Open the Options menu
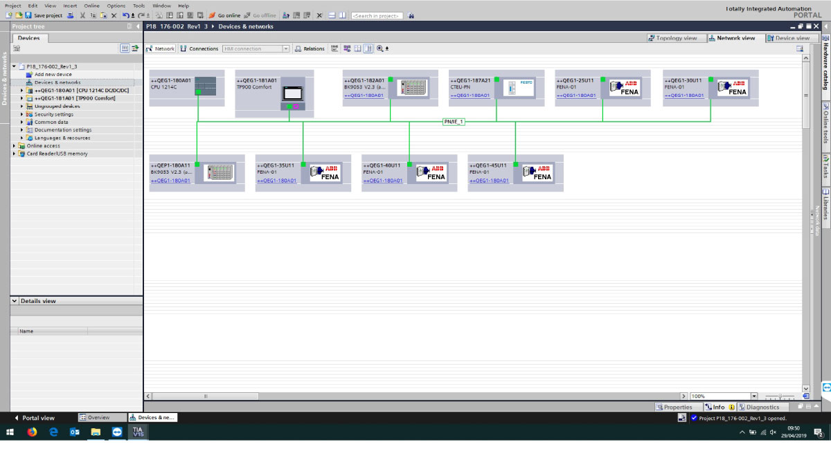 pos(116,6)
